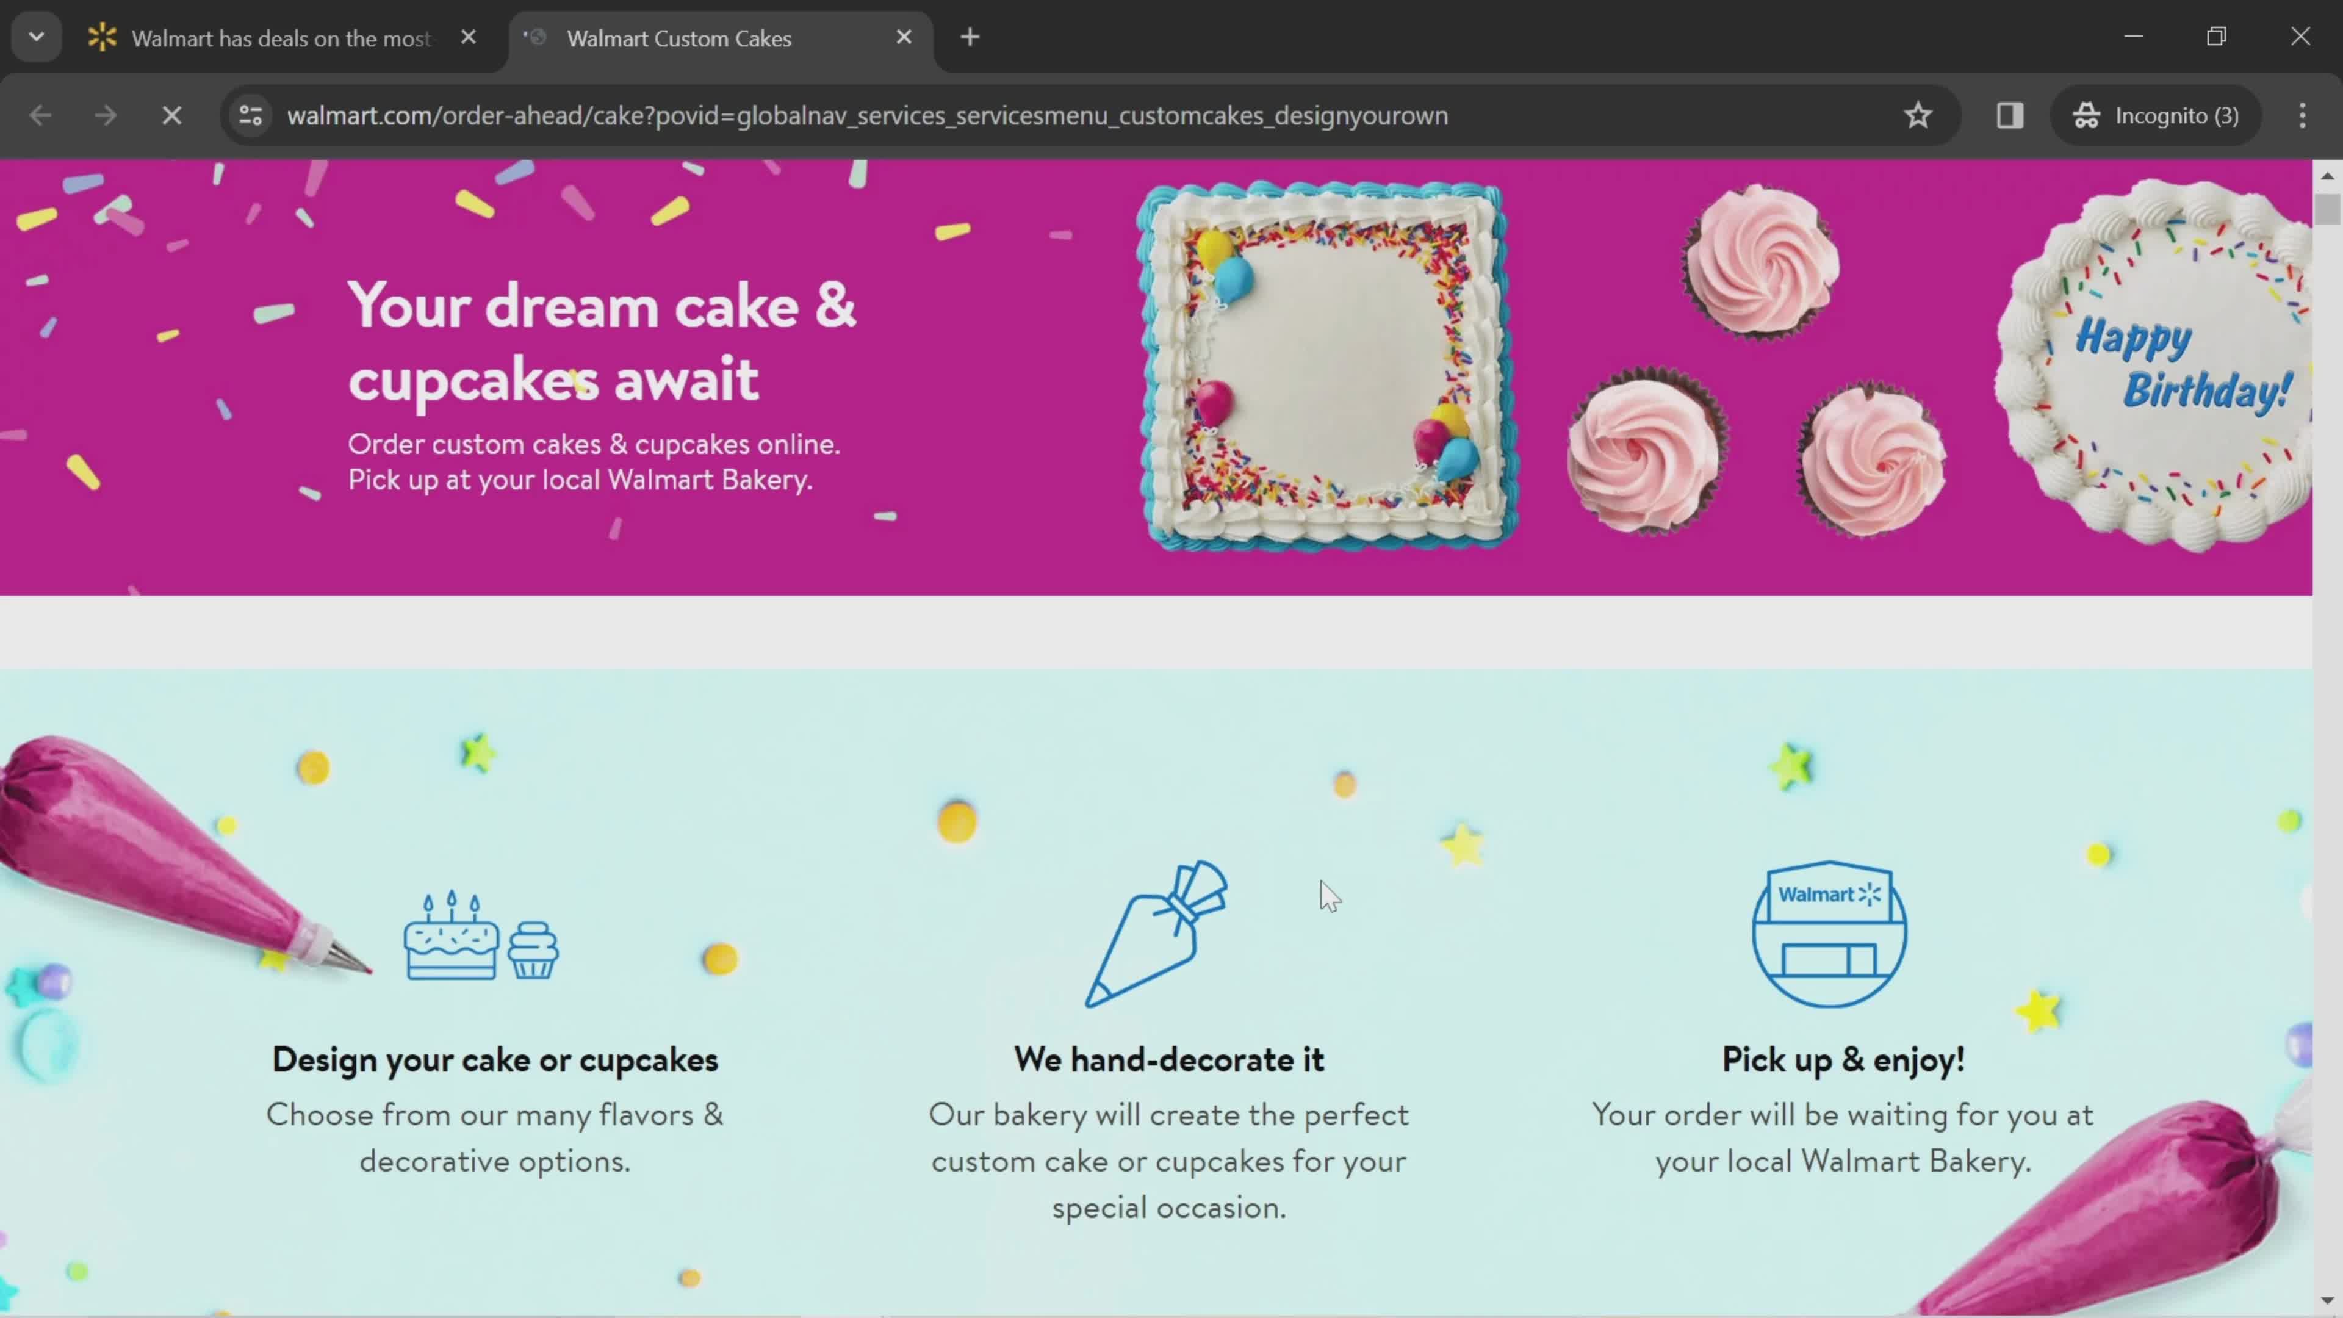
Task: Open the tab search dropdown arrow
Action: tap(37, 37)
